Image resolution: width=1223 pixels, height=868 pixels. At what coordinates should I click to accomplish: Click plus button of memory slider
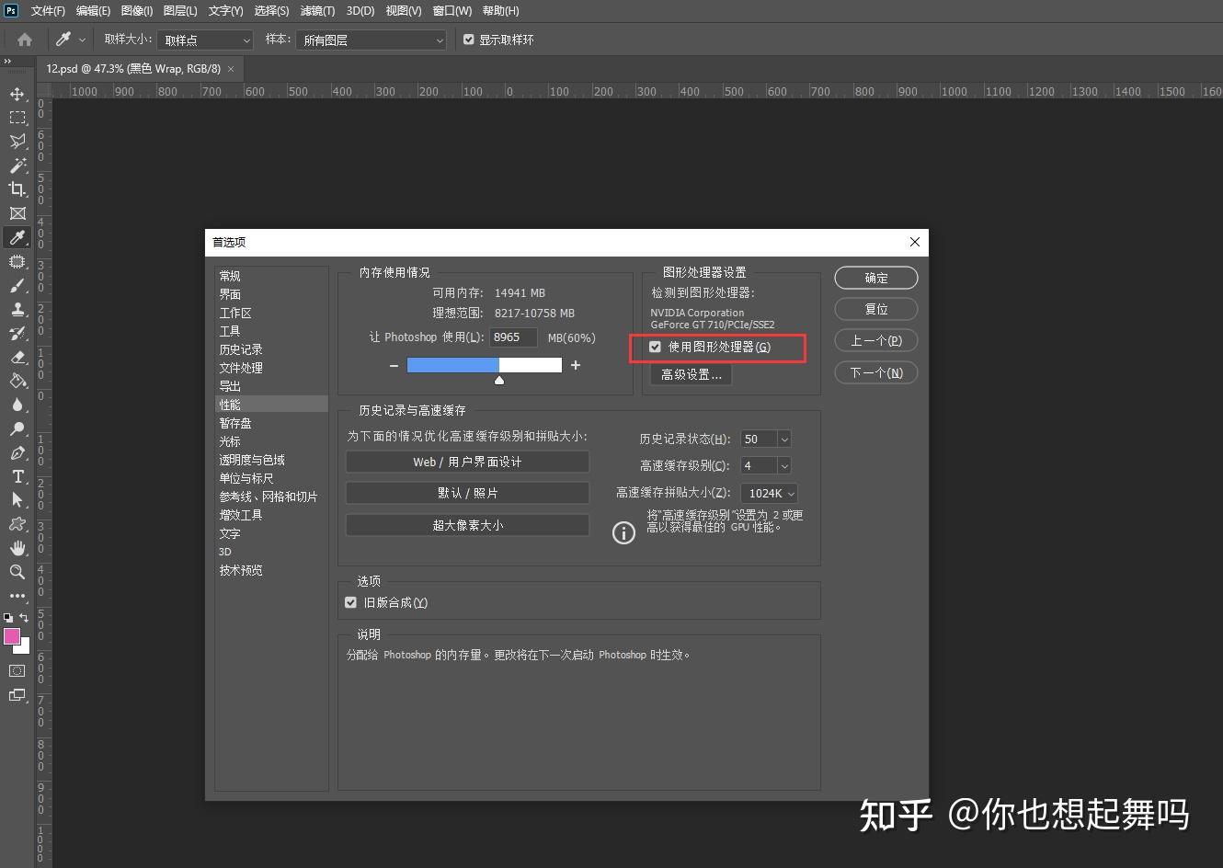pos(576,365)
